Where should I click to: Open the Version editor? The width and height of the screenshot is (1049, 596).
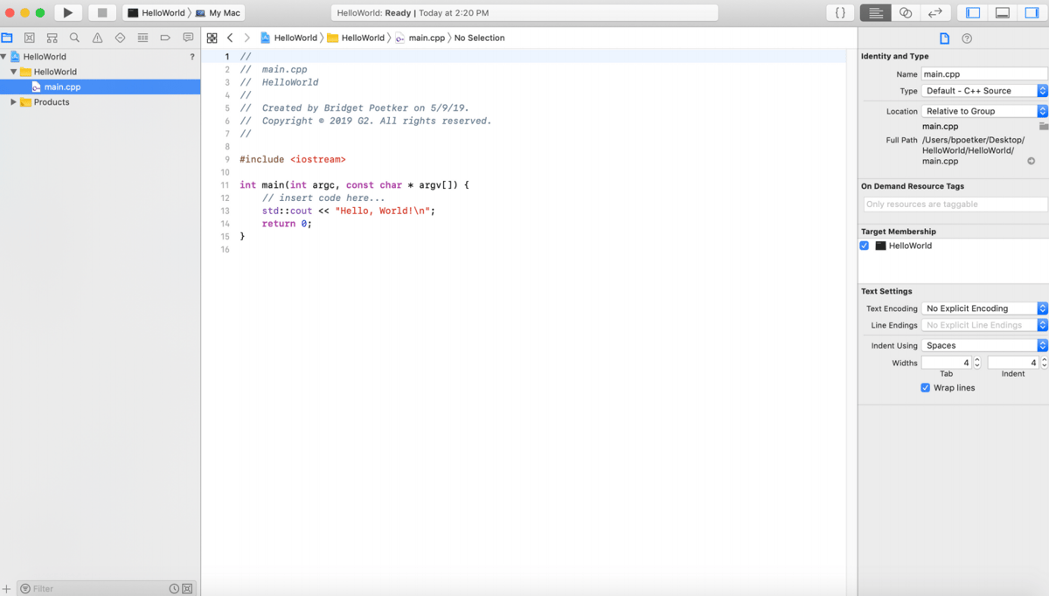934,13
